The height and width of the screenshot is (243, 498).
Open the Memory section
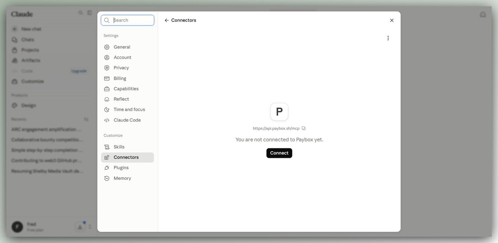(128, 178)
